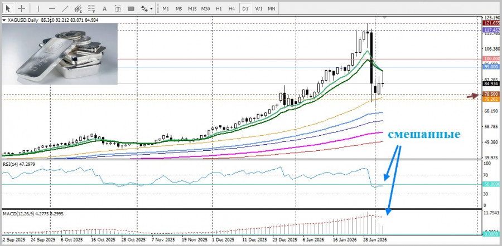Switch chart to M1 timeframe

tap(166, 8)
